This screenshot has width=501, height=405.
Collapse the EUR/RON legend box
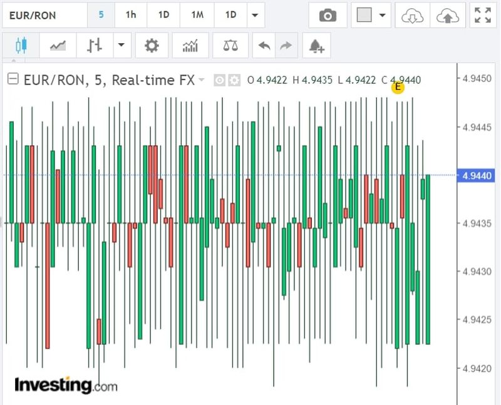(x=13, y=79)
